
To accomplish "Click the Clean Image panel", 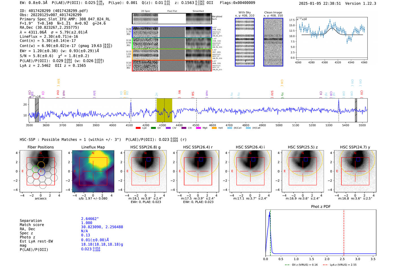I will click(x=273, y=42).
